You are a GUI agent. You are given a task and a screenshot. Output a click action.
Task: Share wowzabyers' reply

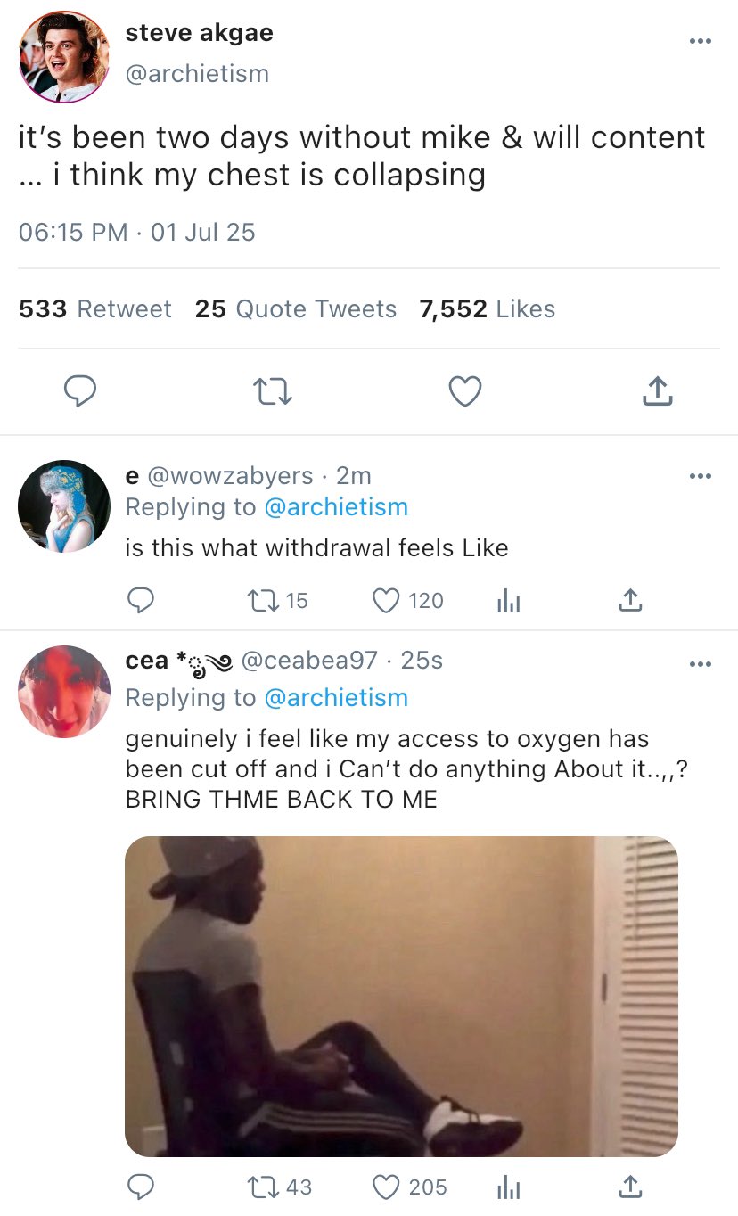click(x=630, y=601)
